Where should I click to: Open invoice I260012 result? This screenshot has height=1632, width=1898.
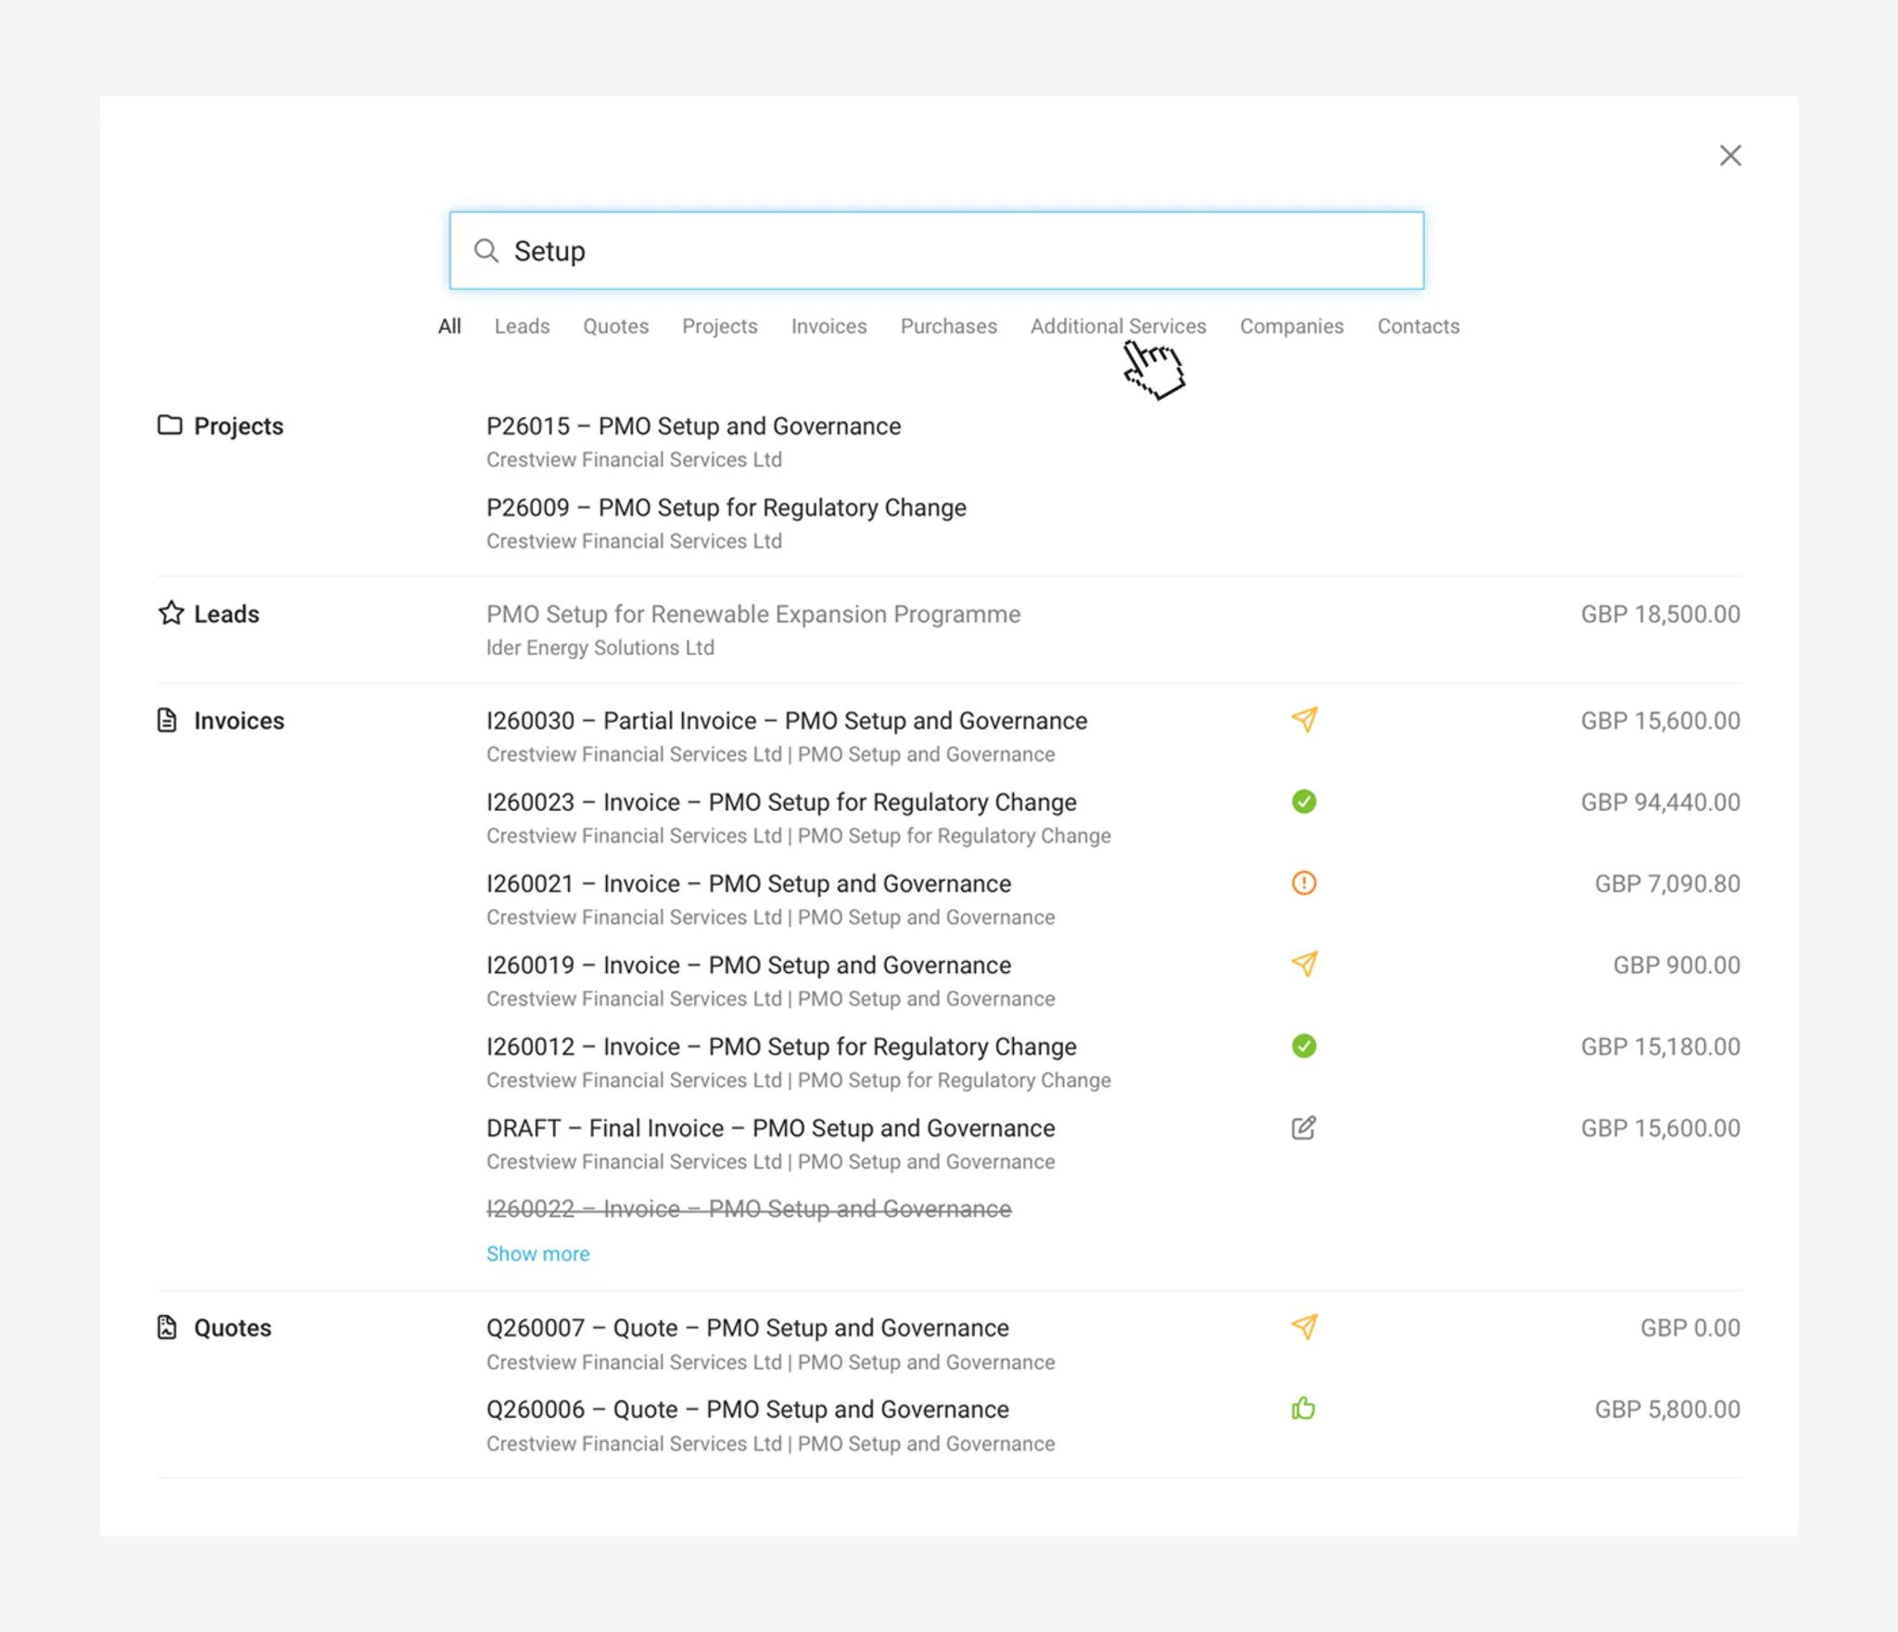[x=781, y=1047]
